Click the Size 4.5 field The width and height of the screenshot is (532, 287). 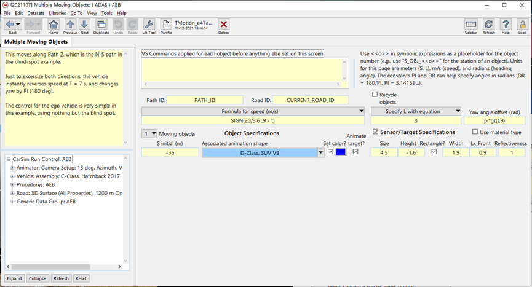coord(384,153)
